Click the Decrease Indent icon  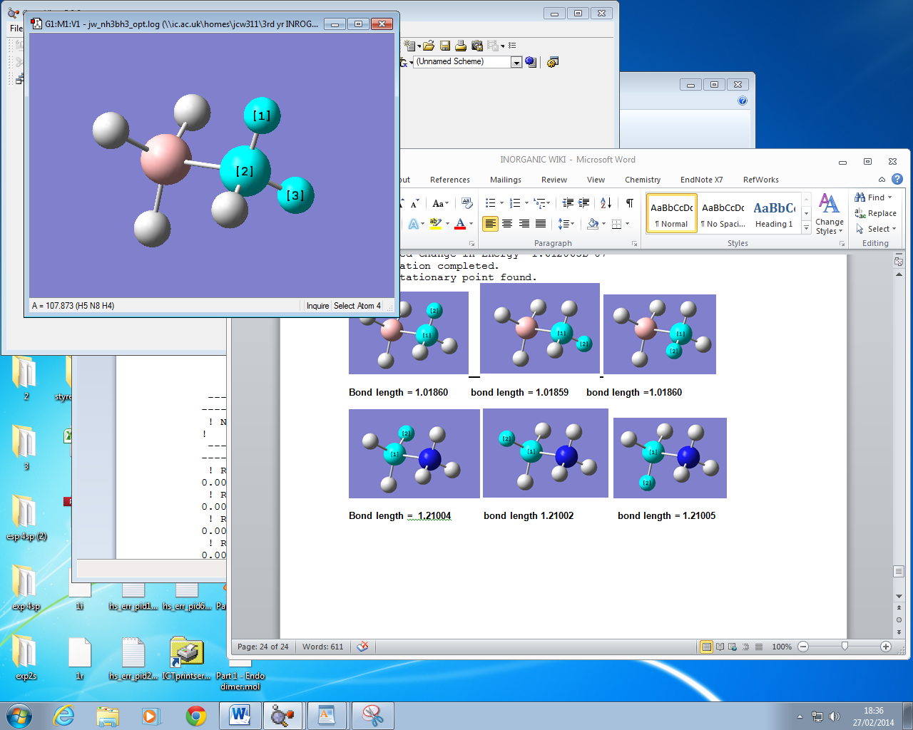pyautogui.click(x=568, y=203)
